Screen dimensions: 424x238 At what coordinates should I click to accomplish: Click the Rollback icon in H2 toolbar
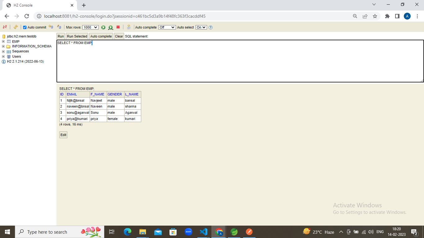(x=59, y=27)
